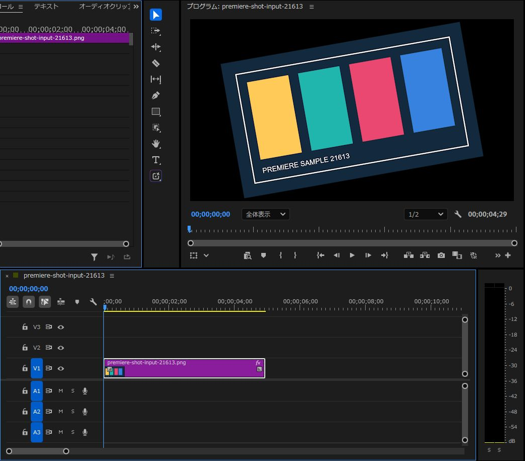The width and height of the screenshot is (525, 461).
Task: Select the Type tool
Action: pos(156,160)
